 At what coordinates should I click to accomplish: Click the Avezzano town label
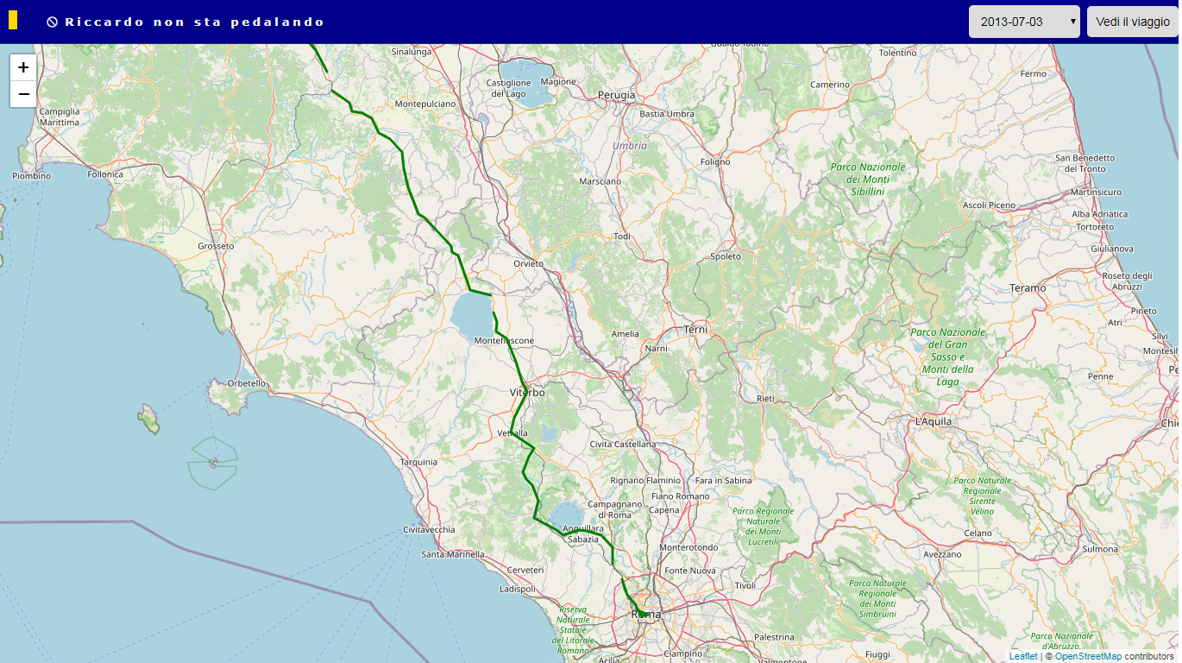[941, 554]
